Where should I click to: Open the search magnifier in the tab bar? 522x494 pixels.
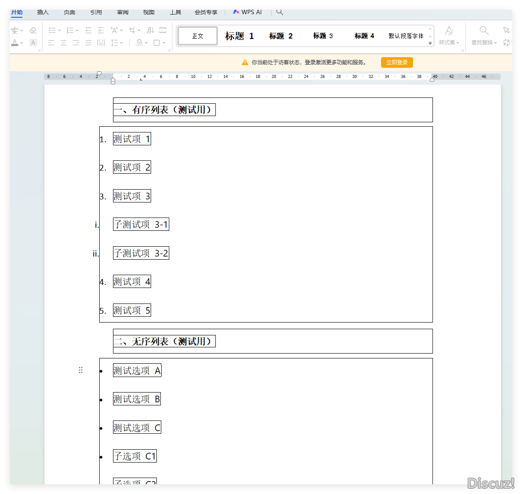[x=280, y=12]
